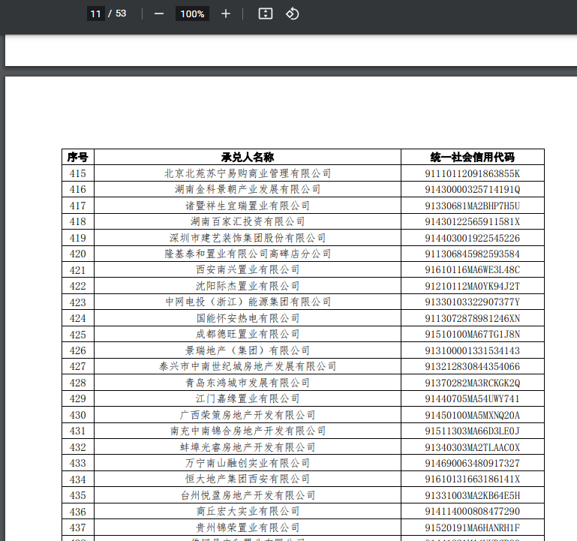Select company 湖南金科景朝产业发展有限公司
The image size is (577, 541).
coord(248,189)
